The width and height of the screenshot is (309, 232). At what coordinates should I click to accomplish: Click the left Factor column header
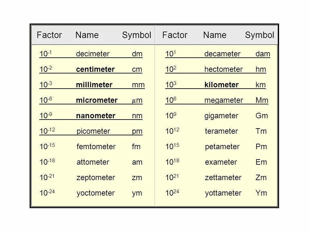click(49, 35)
